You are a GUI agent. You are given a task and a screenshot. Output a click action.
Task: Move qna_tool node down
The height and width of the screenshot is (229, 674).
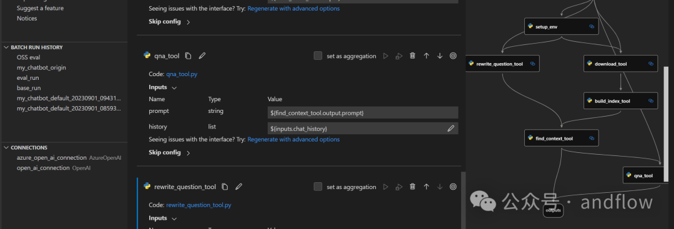pos(440,56)
